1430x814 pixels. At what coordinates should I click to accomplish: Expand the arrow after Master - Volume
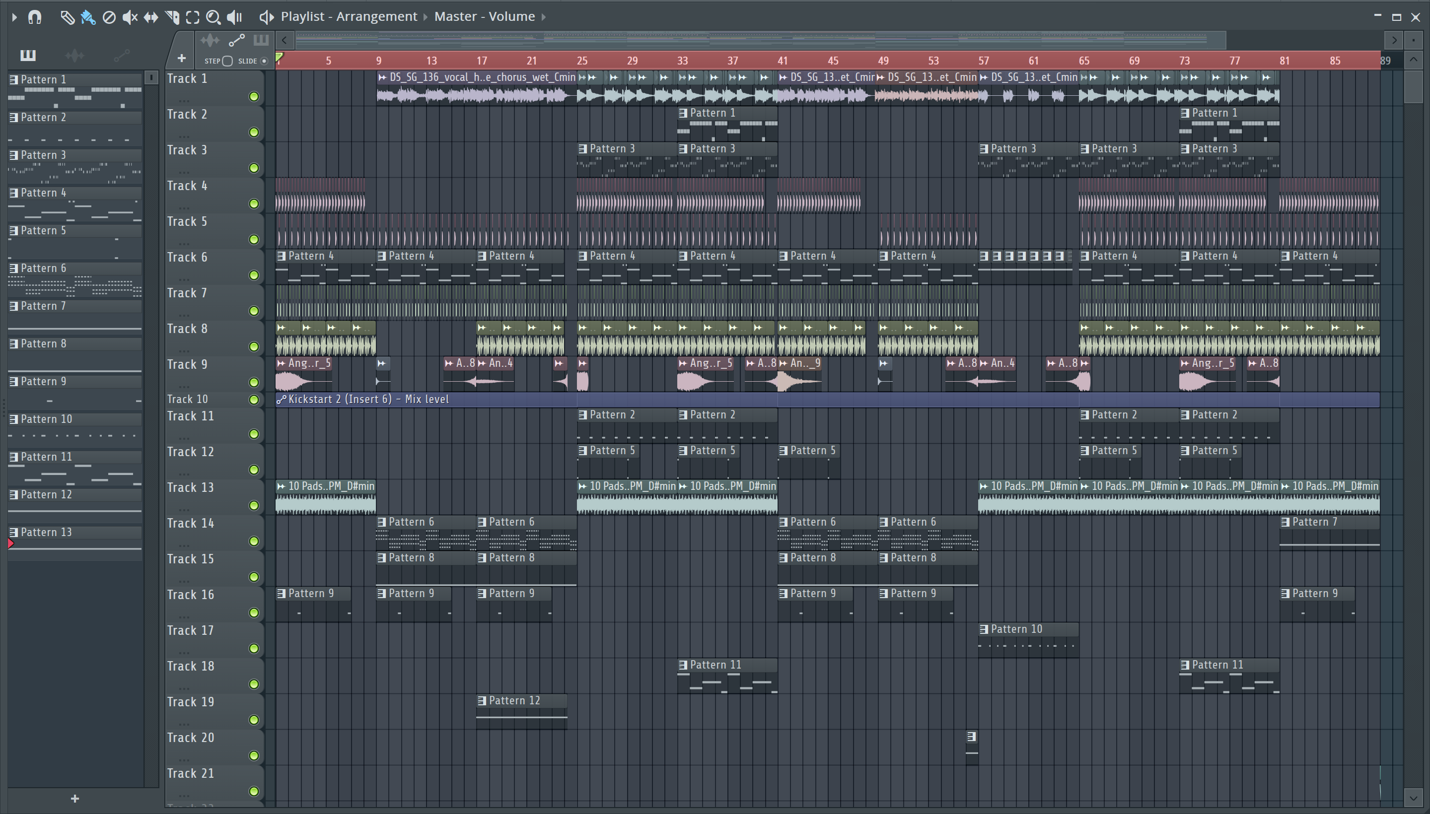(543, 17)
